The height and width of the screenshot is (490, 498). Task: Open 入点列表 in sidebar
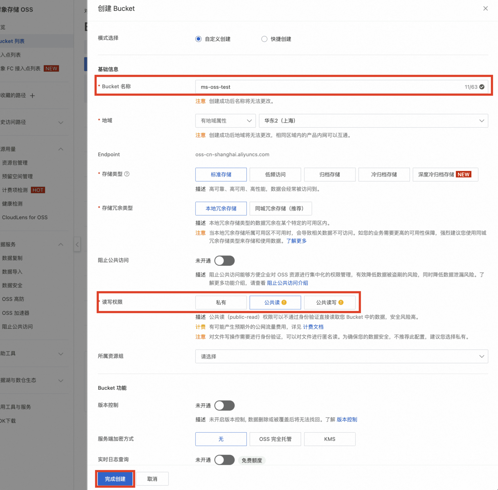[11, 55]
